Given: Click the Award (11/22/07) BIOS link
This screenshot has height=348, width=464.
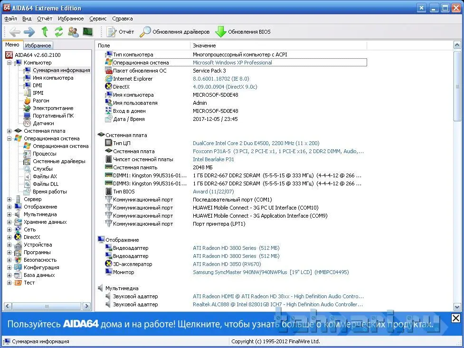Looking at the screenshot, I should click(213, 192).
